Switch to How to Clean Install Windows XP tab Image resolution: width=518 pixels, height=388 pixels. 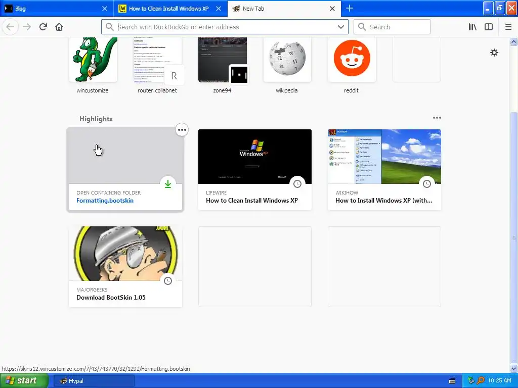pyautogui.click(x=170, y=9)
